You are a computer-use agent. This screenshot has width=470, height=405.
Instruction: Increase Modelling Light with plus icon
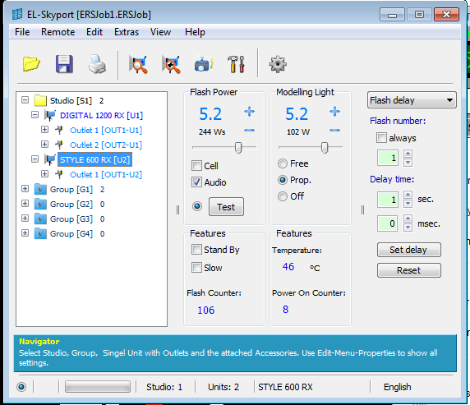[334, 112]
